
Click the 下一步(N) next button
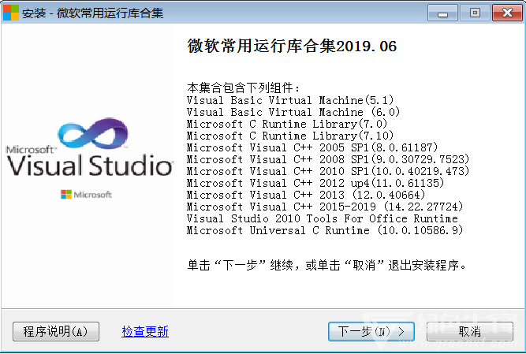coord(371,332)
